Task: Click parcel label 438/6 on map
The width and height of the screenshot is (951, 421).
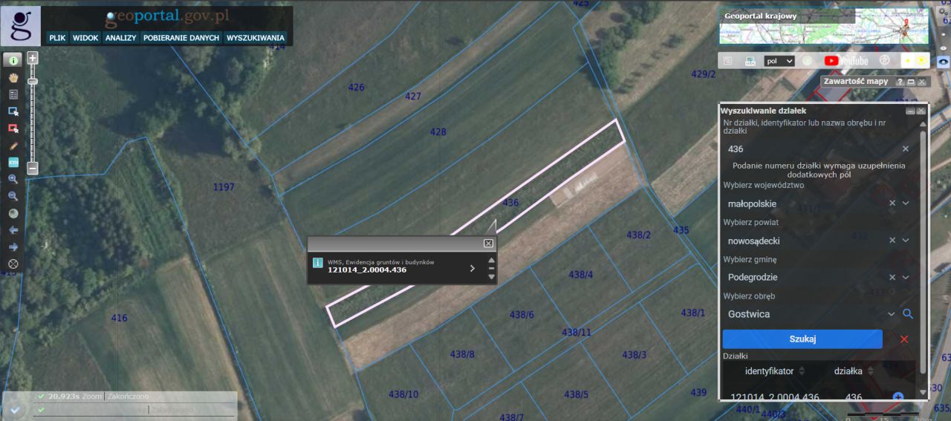Action: [522, 315]
